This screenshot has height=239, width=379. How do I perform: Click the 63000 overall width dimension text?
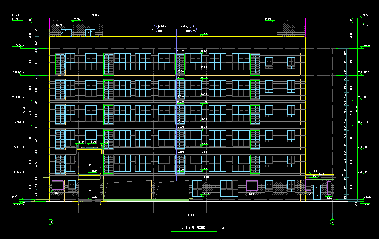[191, 215]
